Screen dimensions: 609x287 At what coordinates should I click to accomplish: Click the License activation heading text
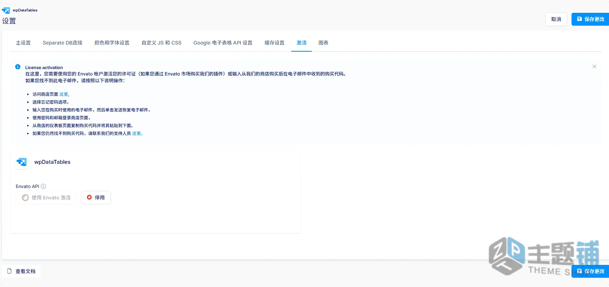click(44, 67)
